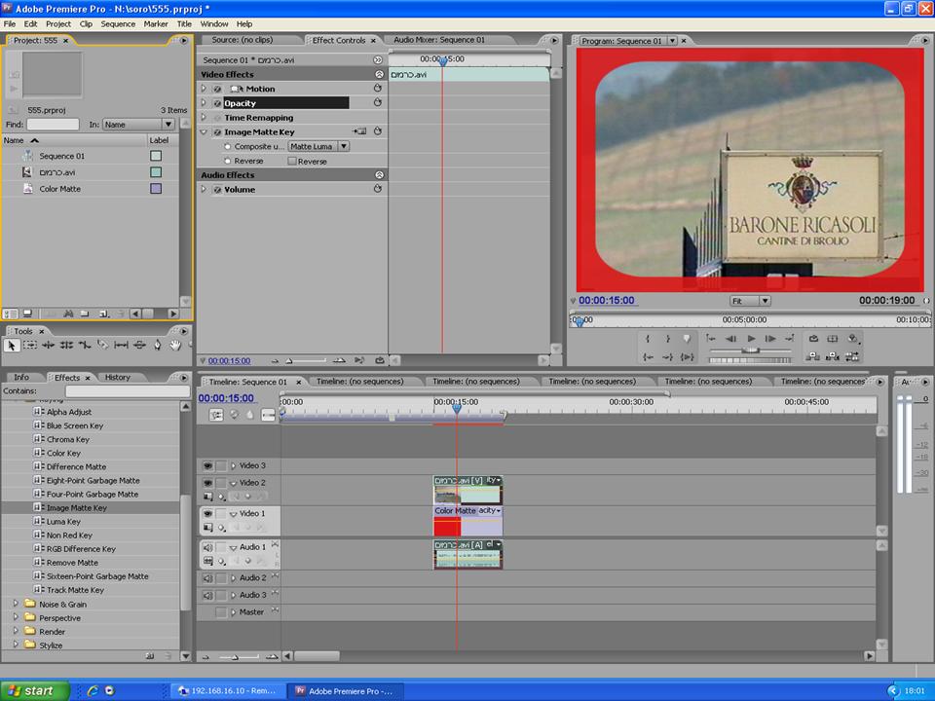
Task: Mute Audio 1 track speaker toggle
Action: pyautogui.click(x=207, y=547)
